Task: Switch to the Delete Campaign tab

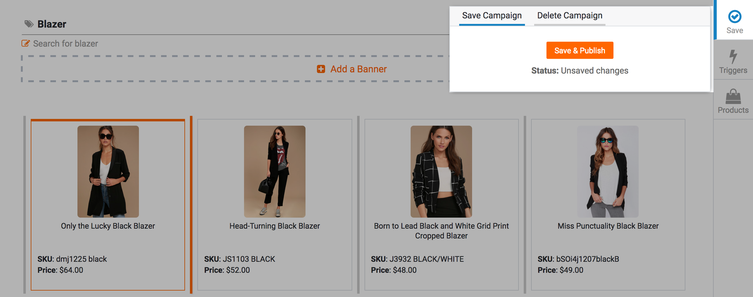Action: coord(570,16)
